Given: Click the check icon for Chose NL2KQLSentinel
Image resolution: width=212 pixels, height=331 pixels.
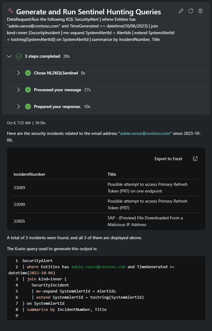Looking at the screenshot, I should [x=28, y=73].
